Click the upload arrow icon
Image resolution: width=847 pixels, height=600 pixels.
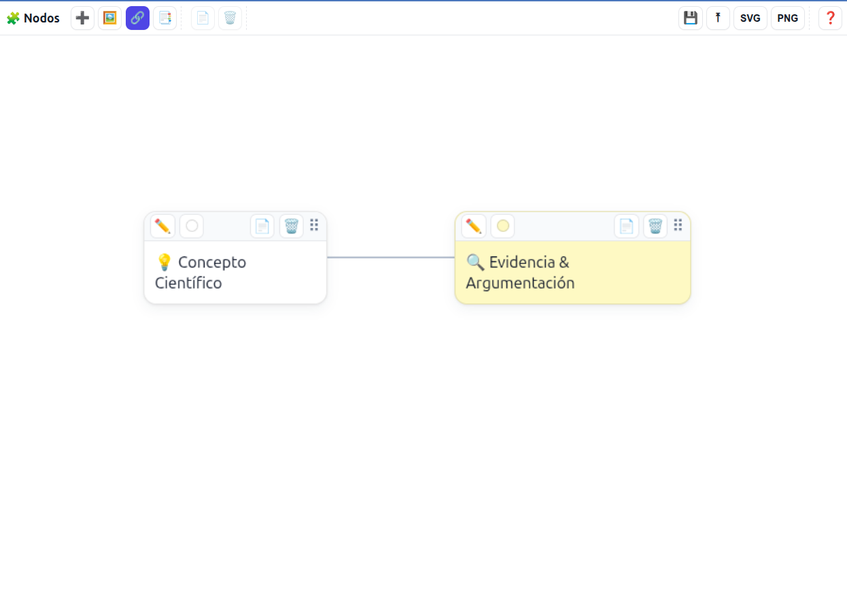point(718,18)
